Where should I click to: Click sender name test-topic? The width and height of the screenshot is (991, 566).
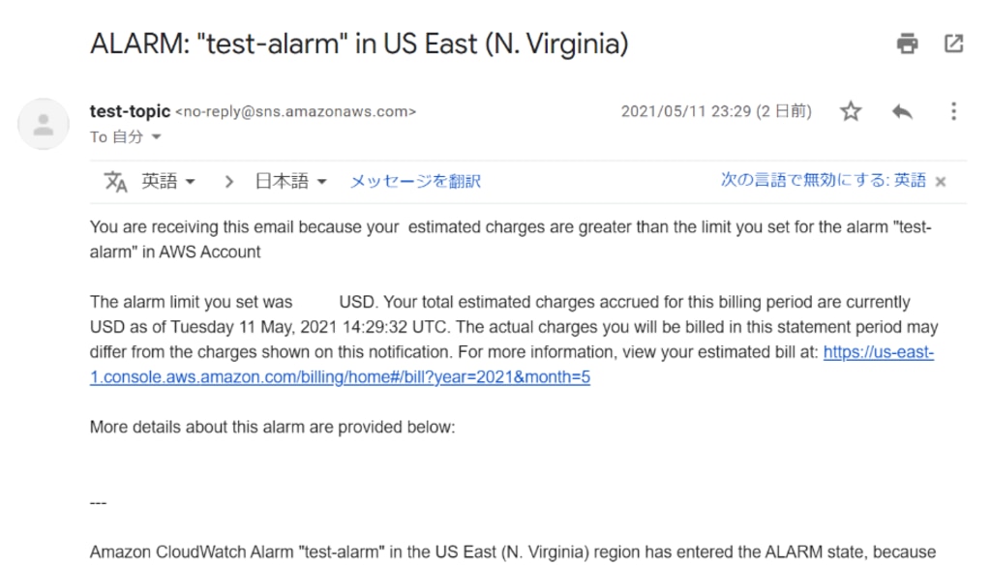(x=131, y=111)
